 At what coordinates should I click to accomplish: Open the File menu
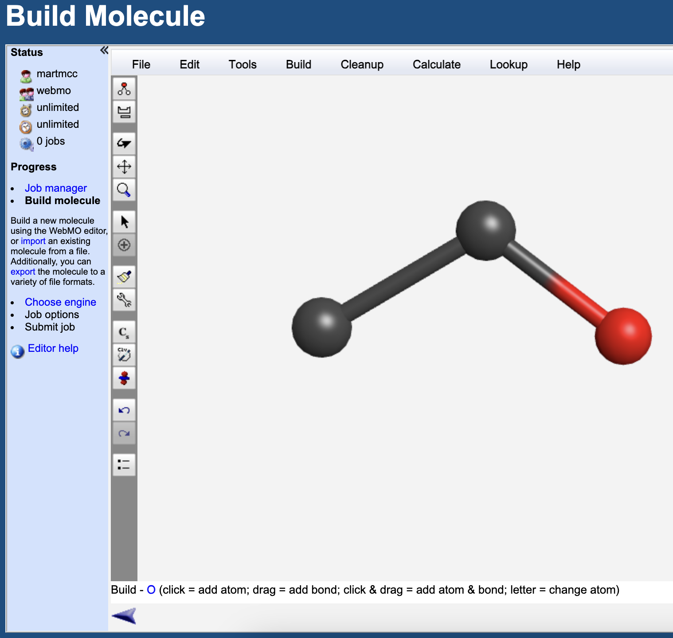click(141, 64)
